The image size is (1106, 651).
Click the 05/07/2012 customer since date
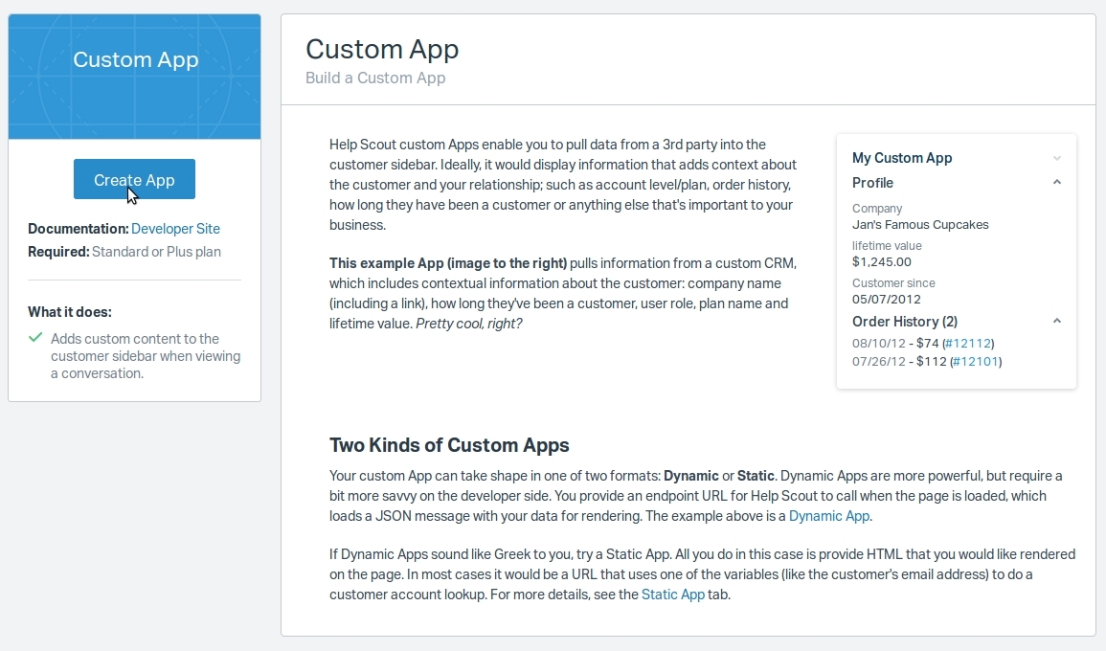pos(887,299)
